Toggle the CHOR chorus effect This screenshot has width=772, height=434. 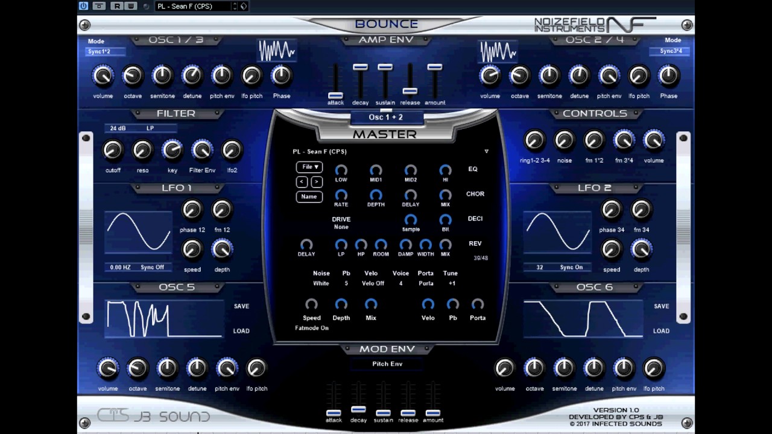[475, 194]
